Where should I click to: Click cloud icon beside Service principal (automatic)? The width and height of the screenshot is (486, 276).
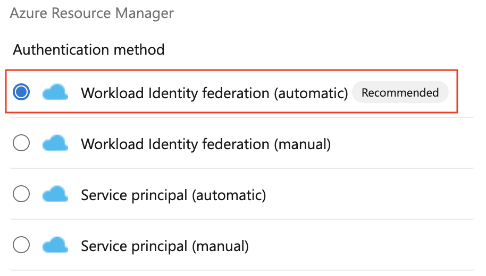coord(55,194)
